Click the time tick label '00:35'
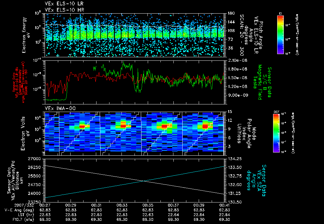 147,205
